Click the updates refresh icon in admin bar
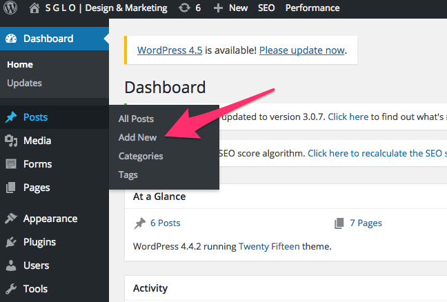The image size is (447, 302). click(x=184, y=8)
